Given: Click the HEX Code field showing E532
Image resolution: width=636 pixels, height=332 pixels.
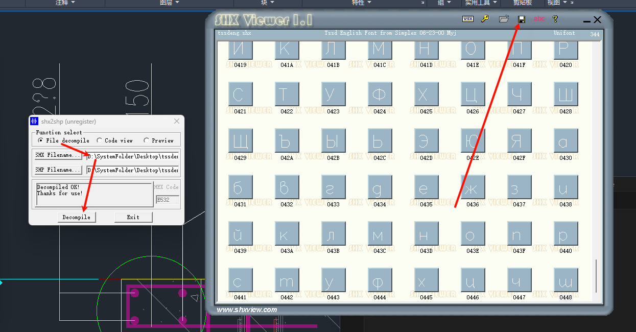Looking at the screenshot, I should pos(168,200).
